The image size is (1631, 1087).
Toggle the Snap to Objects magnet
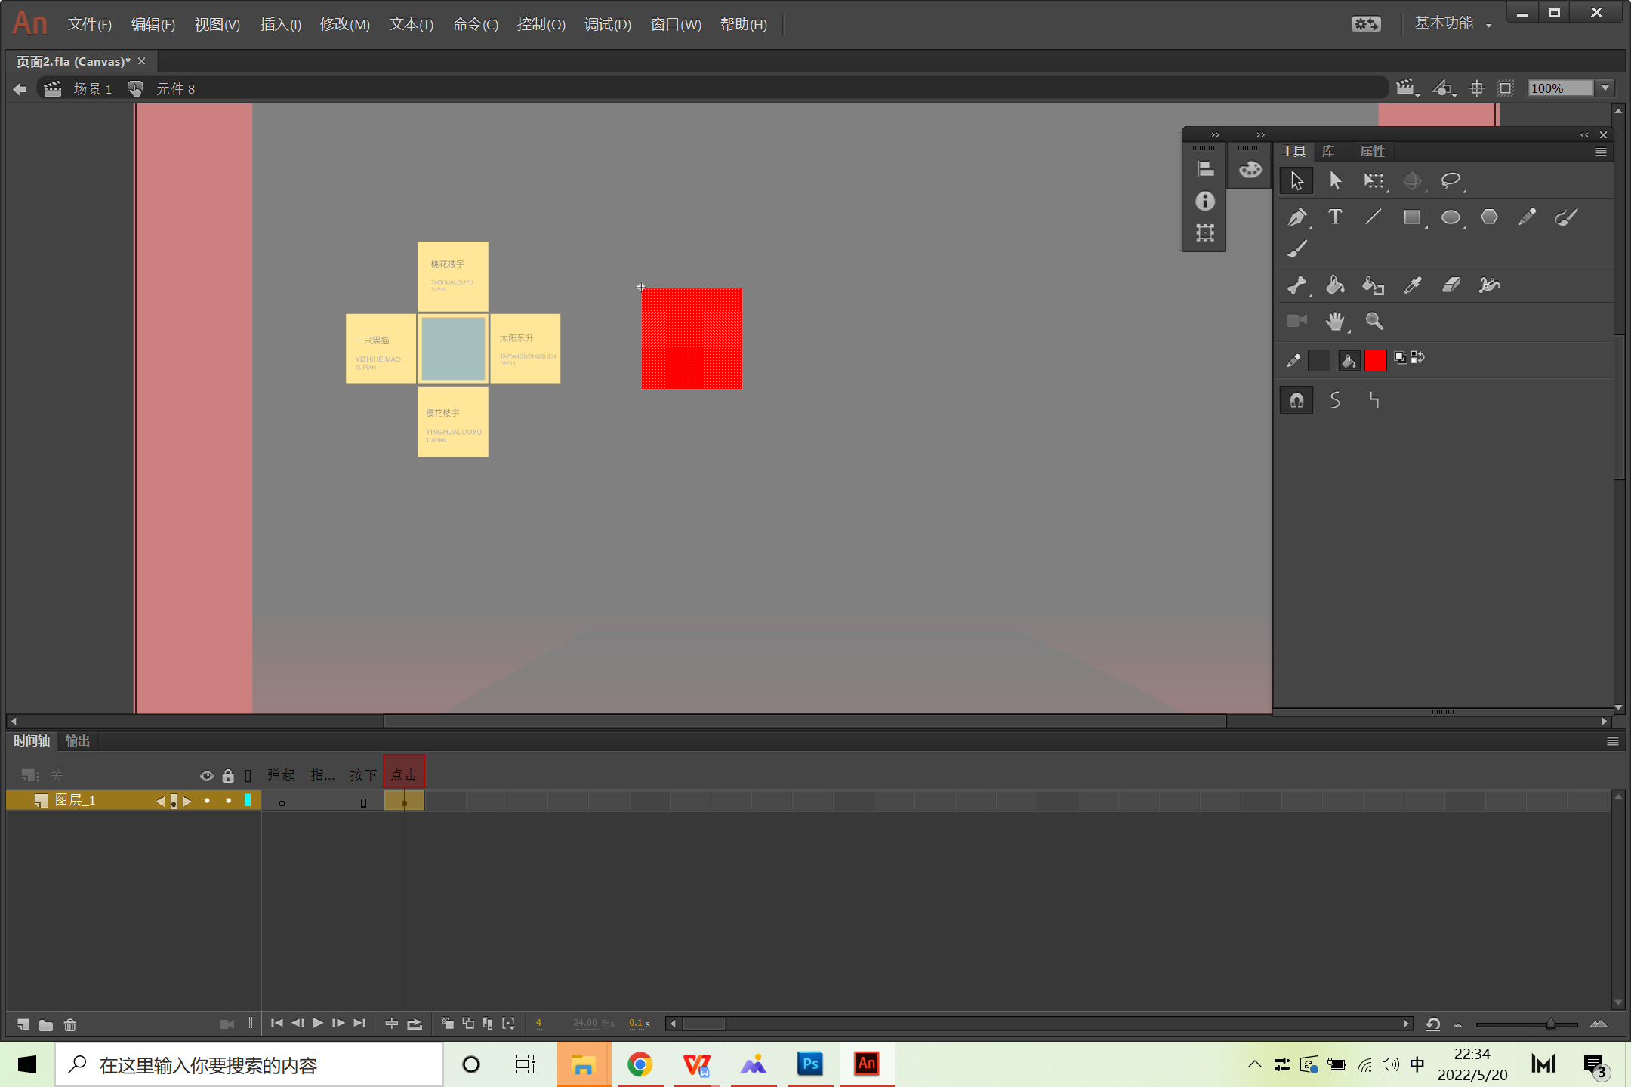[1296, 401]
